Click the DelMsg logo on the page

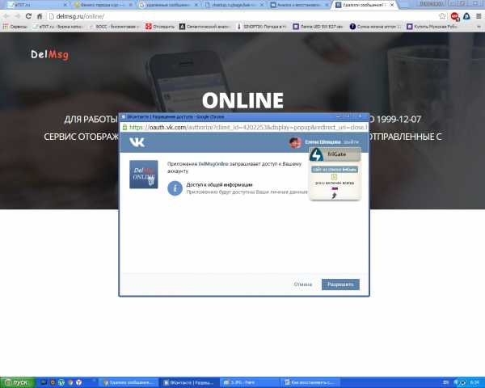tap(49, 54)
